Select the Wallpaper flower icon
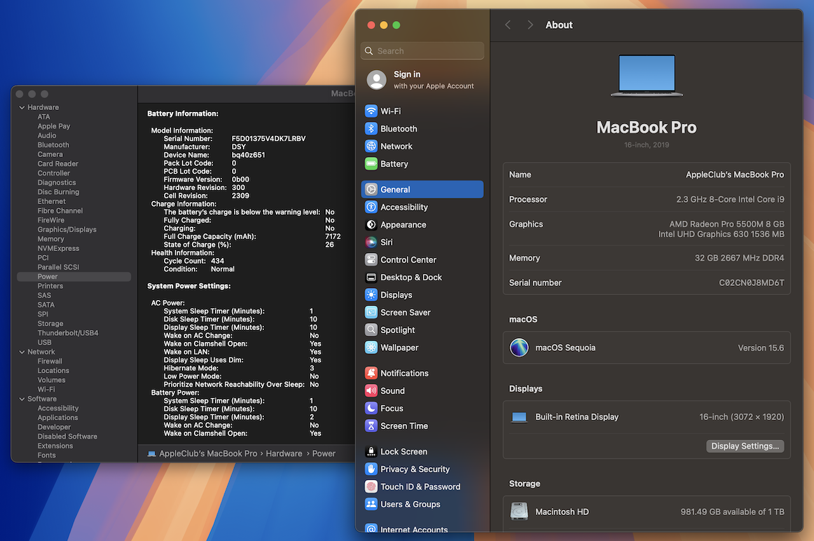Viewport: 814px width, 541px height. point(371,348)
